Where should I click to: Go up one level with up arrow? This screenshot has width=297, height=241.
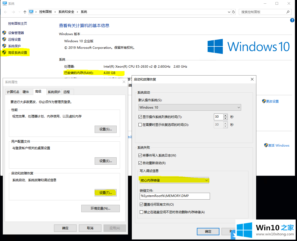click(25, 12)
